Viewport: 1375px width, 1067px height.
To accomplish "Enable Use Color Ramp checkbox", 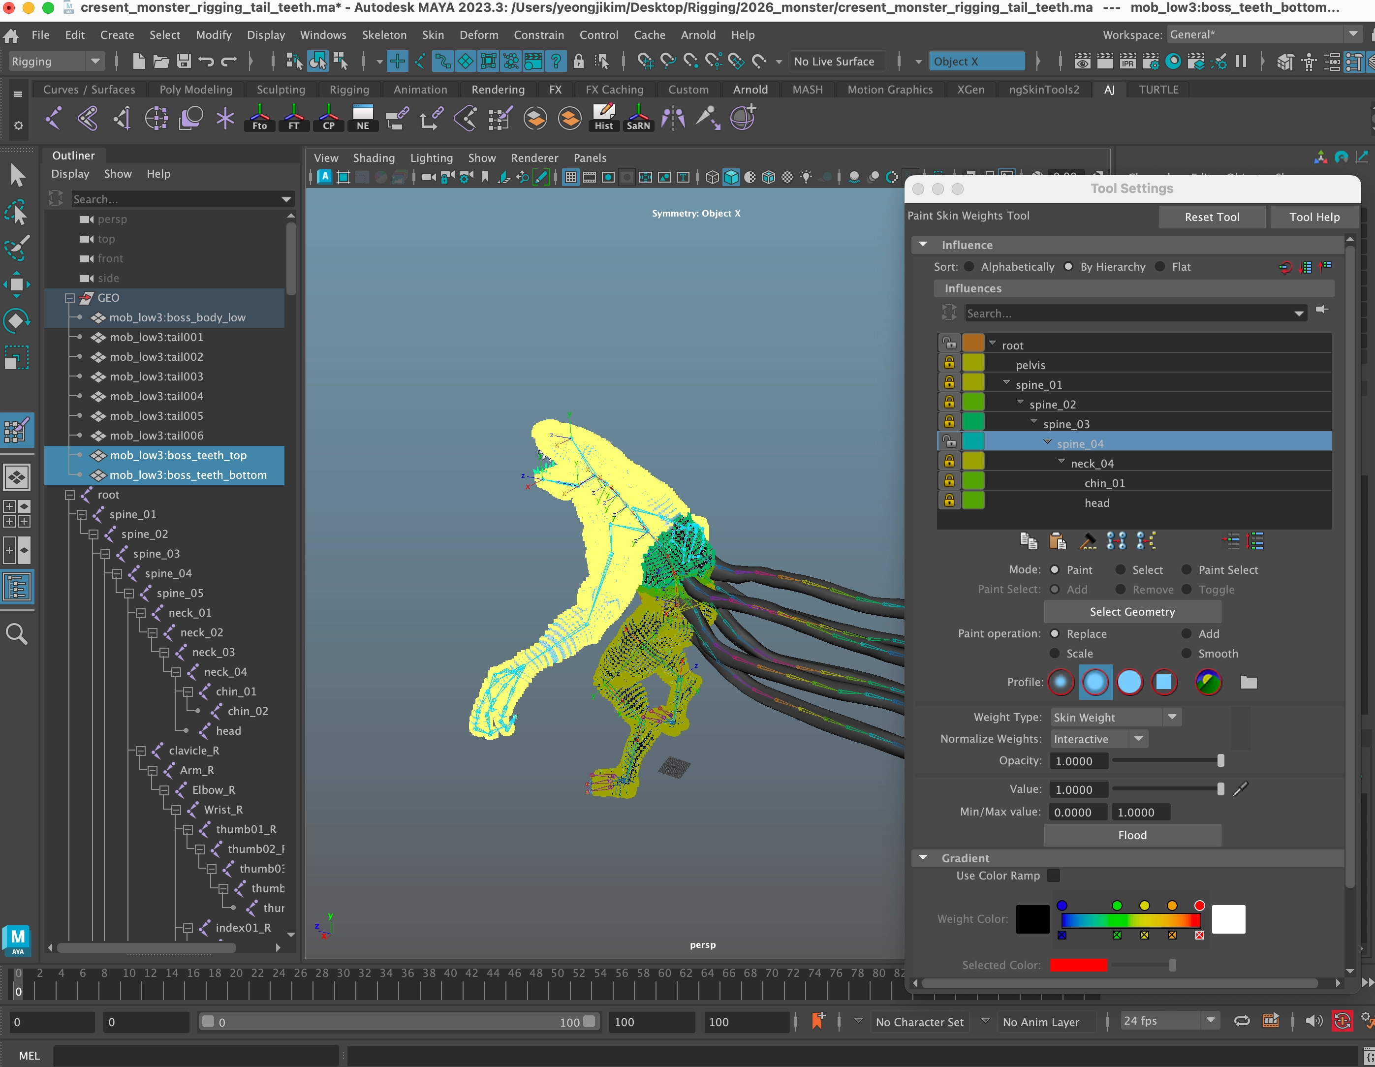I will (x=1053, y=876).
